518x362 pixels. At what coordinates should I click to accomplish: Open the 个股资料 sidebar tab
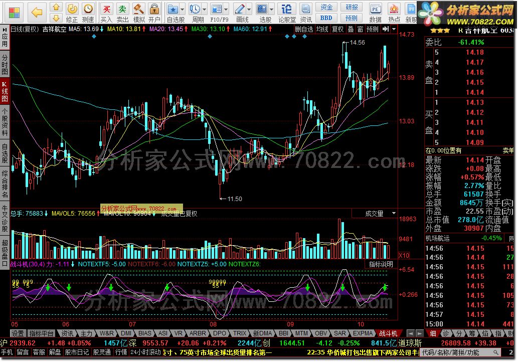coord(5,122)
